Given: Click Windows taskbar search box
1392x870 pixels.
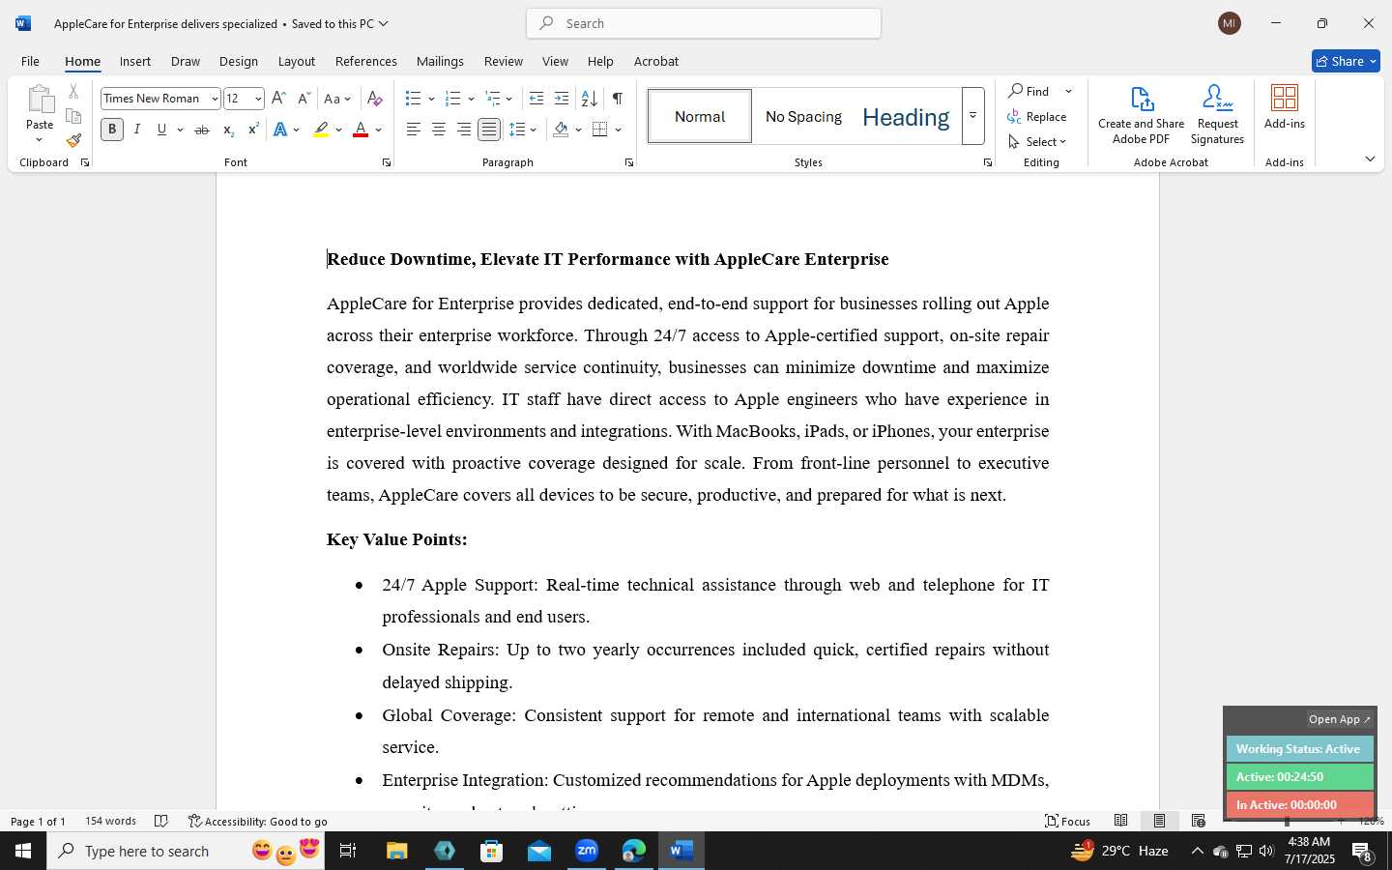Looking at the screenshot, I should pos(186,851).
